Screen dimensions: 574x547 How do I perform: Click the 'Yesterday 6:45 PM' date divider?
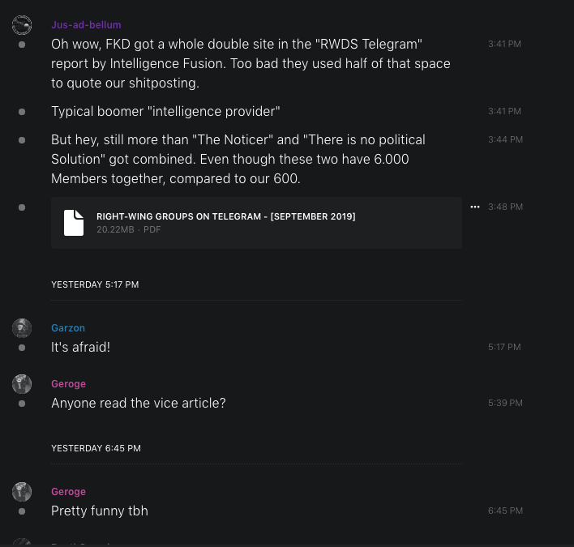(96, 448)
